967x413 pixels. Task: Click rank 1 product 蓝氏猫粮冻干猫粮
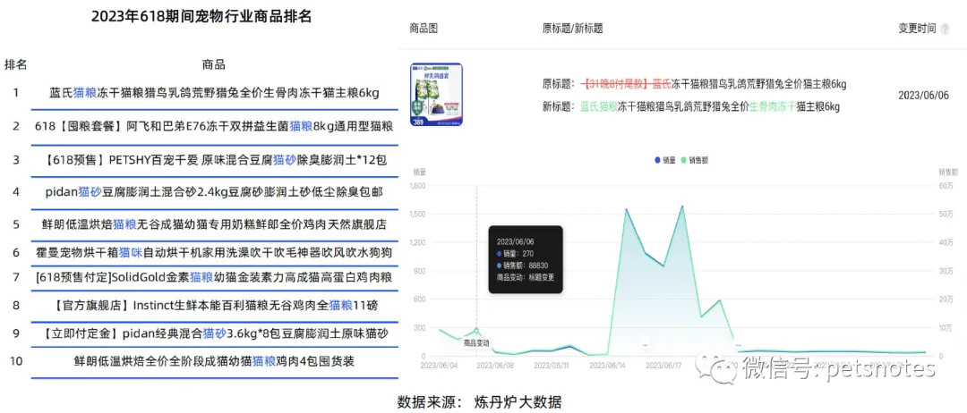[214, 93]
